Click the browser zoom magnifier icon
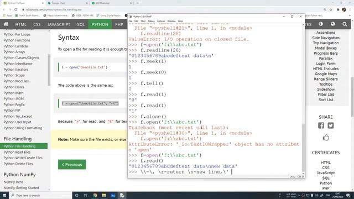Image resolution: width=354 pixels, height=199 pixels. tap(325, 10)
